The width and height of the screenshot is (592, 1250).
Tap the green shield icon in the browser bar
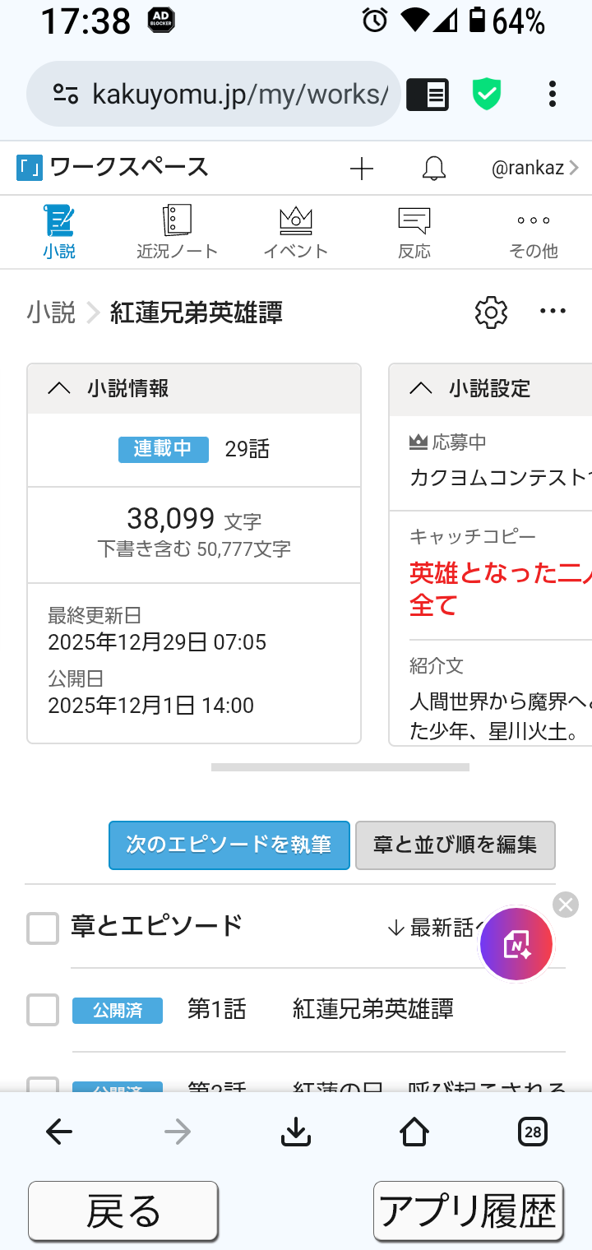coord(487,94)
